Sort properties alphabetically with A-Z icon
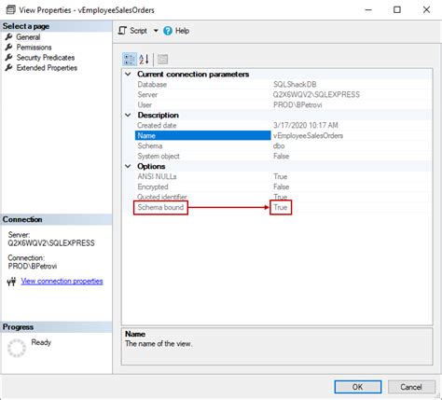The image size is (442, 400). tap(144, 59)
